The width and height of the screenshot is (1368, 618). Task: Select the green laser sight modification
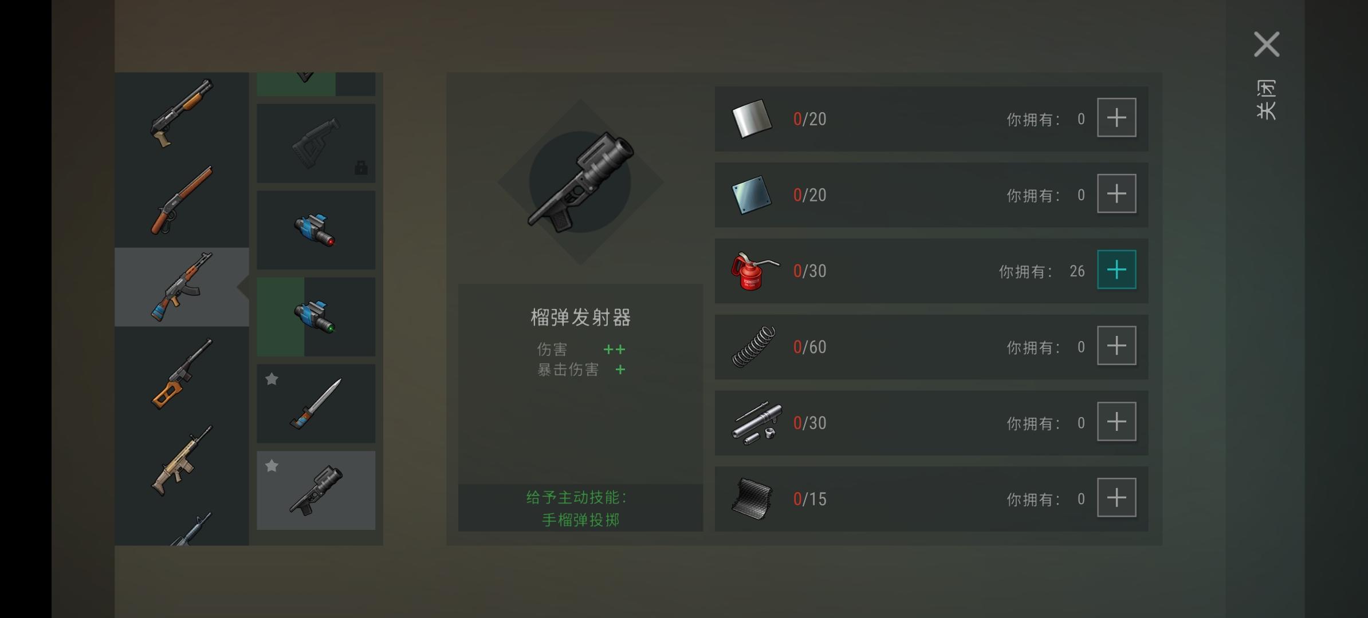tap(316, 317)
